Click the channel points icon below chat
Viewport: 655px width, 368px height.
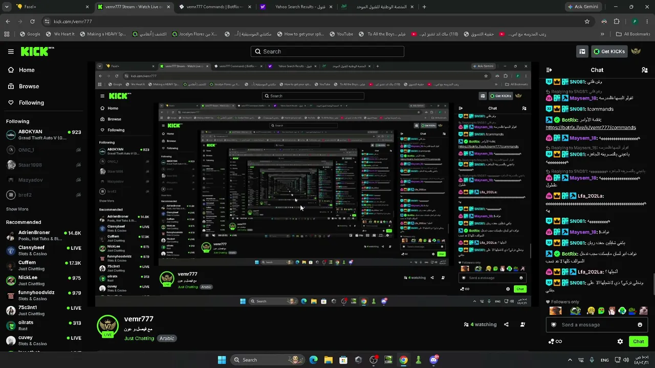tap(555, 341)
